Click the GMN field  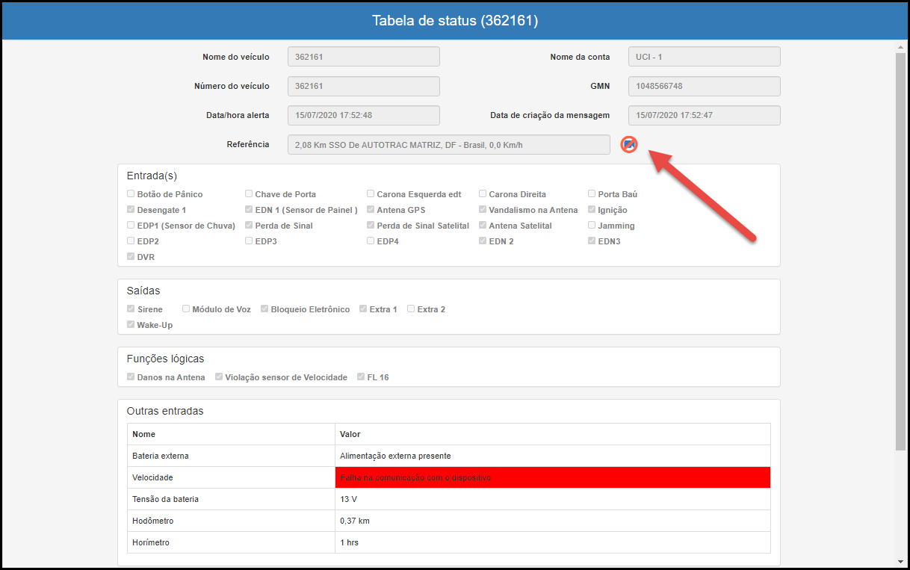point(705,86)
